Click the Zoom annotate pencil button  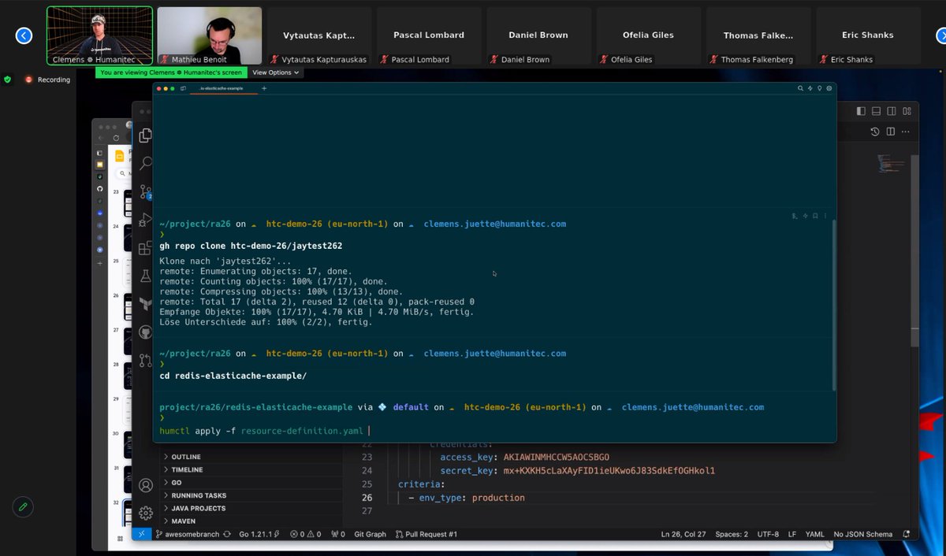[x=23, y=507]
